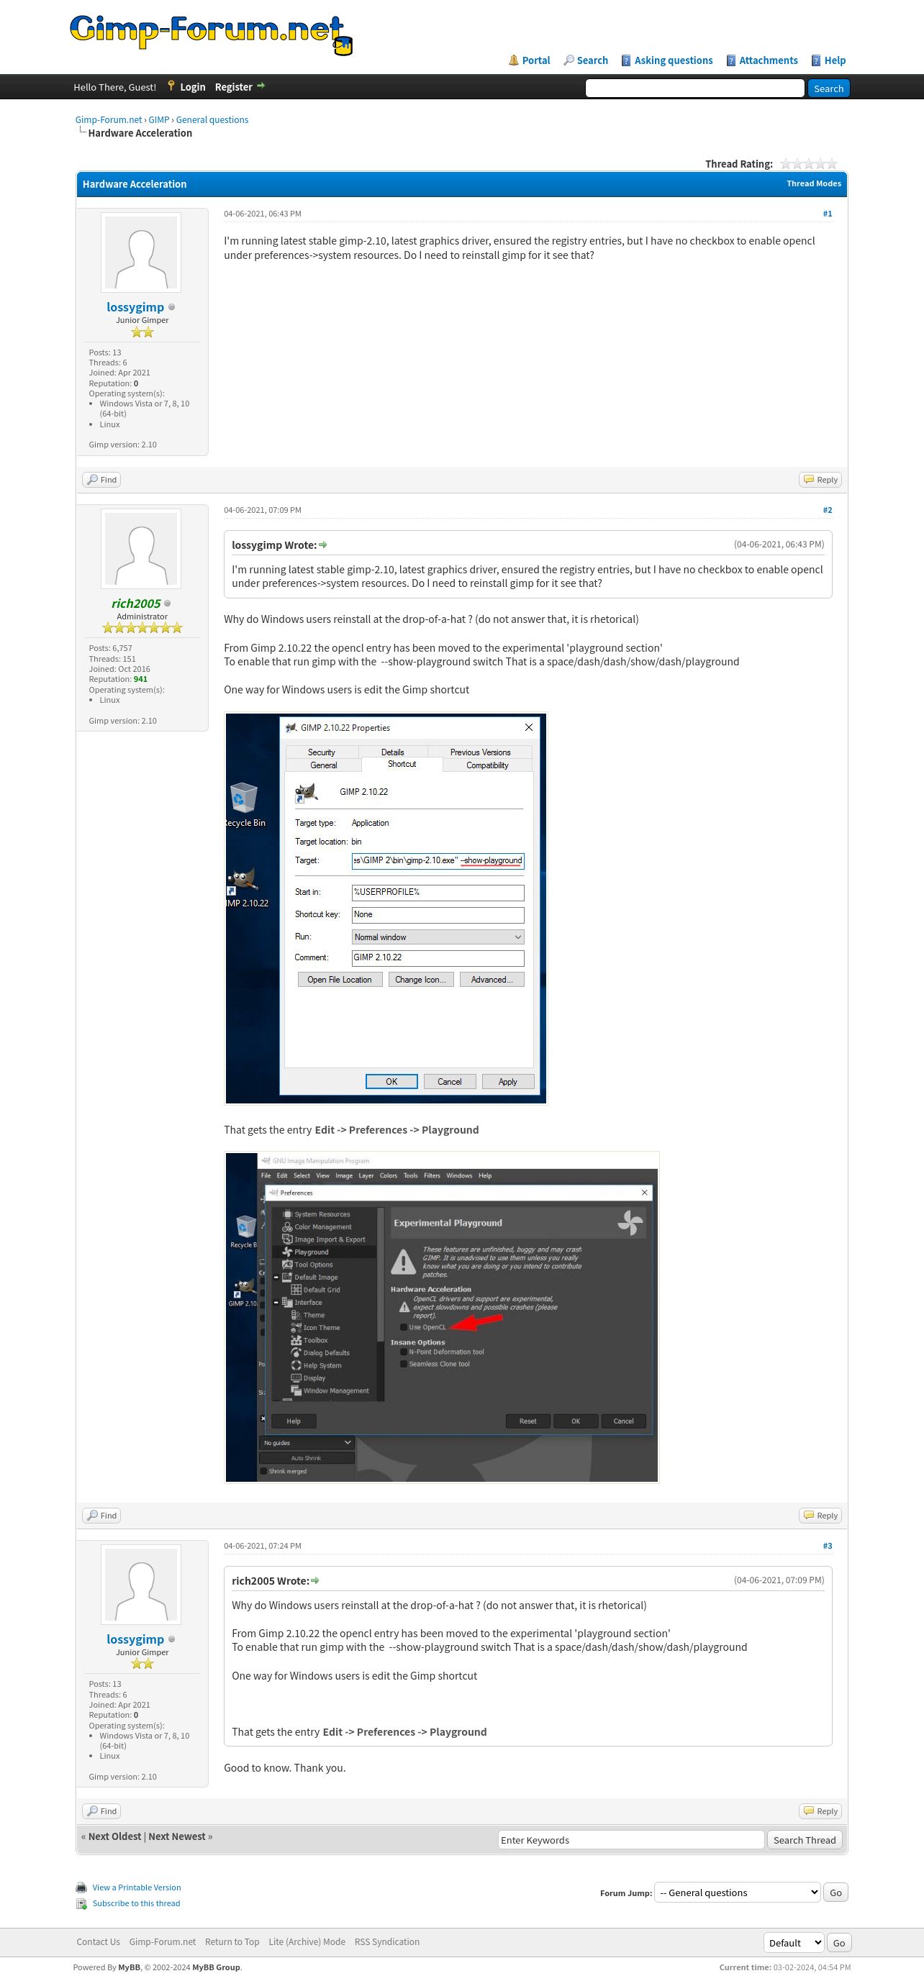Go to General questions breadcrumb
The height and width of the screenshot is (1981, 924).
click(x=212, y=120)
